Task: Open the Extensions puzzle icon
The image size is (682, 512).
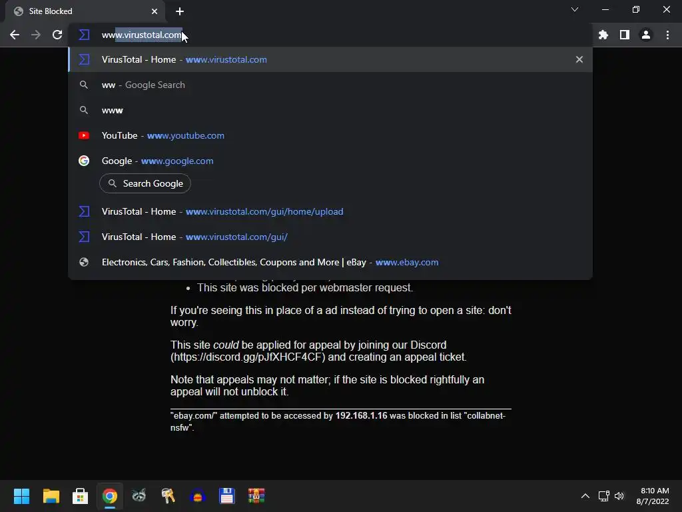Action: (603, 35)
